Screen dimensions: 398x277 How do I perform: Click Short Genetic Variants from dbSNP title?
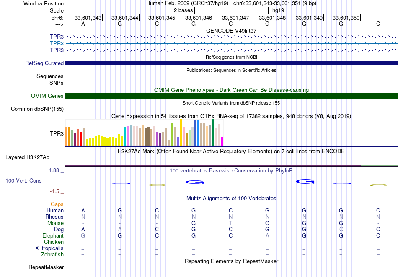pos(231,103)
